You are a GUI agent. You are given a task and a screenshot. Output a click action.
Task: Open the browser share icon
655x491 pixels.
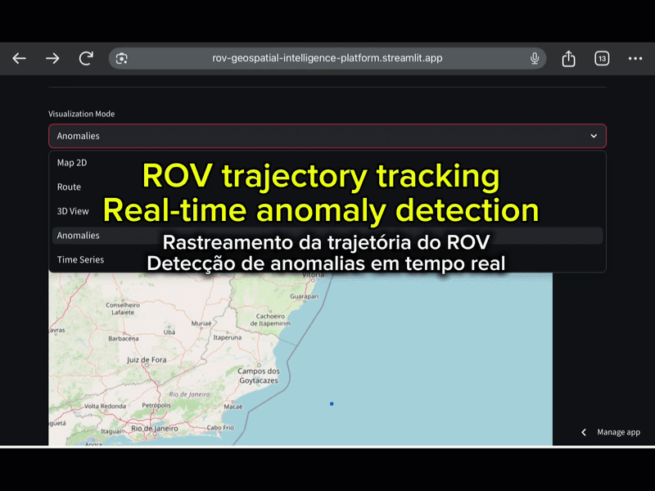click(568, 58)
